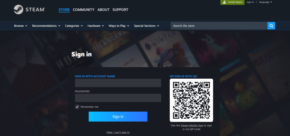Expand the Browse dropdown
Viewport: 290px width, 136px height.
coord(21,26)
